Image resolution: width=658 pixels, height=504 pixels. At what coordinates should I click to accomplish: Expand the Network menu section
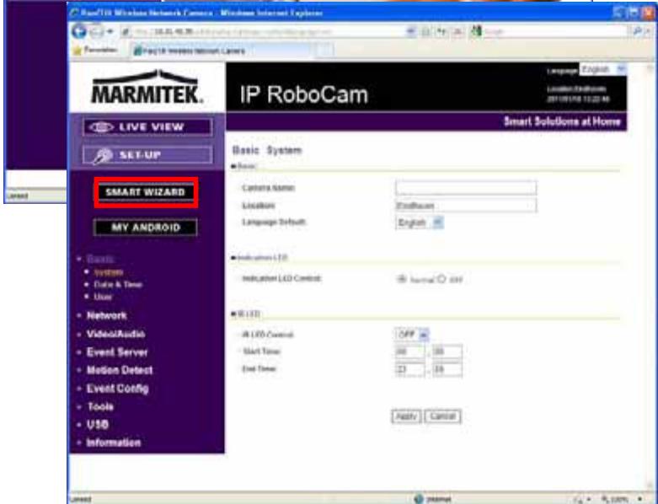(x=107, y=315)
